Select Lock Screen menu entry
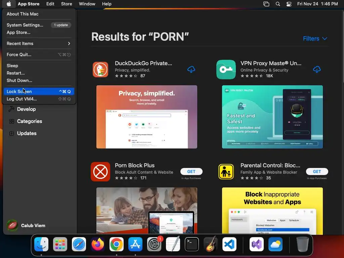Screen dimensions: 344x258 39,91
